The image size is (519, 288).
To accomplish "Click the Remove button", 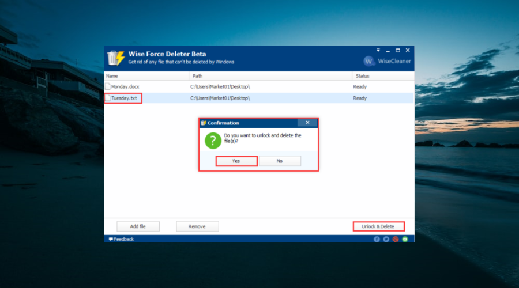I will tap(197, 226).
